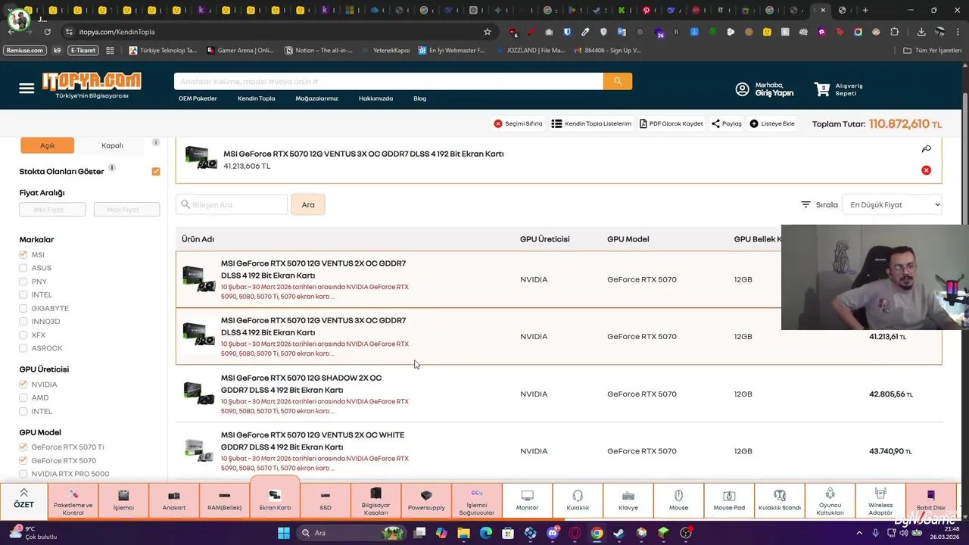Check the INNO3D brand filter

tap(23, 322)
